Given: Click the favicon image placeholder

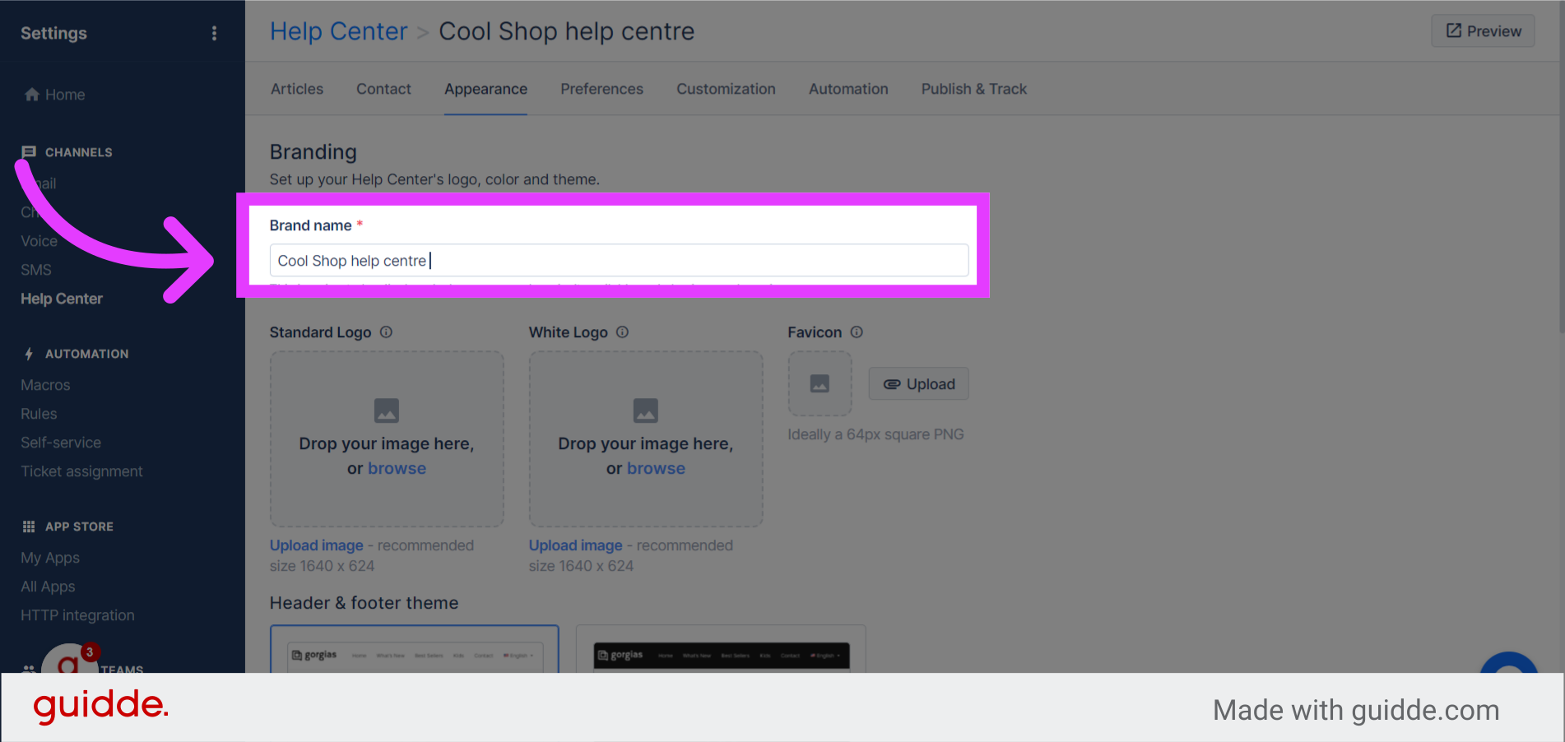Looking at the screenshot, I should coord(820,384).
